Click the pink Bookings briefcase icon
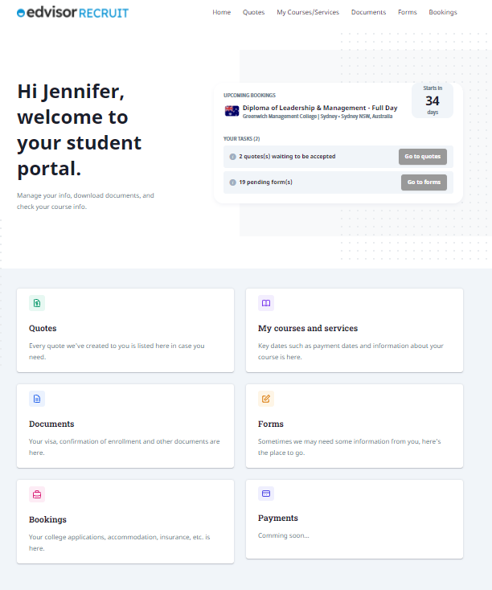Screen dimensions: 492x590 click(37, 494)
